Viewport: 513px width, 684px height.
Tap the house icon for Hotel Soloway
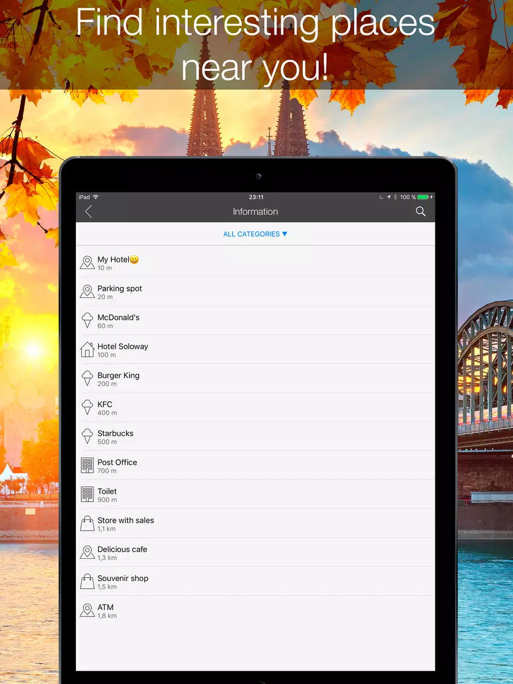coord(87,349)
